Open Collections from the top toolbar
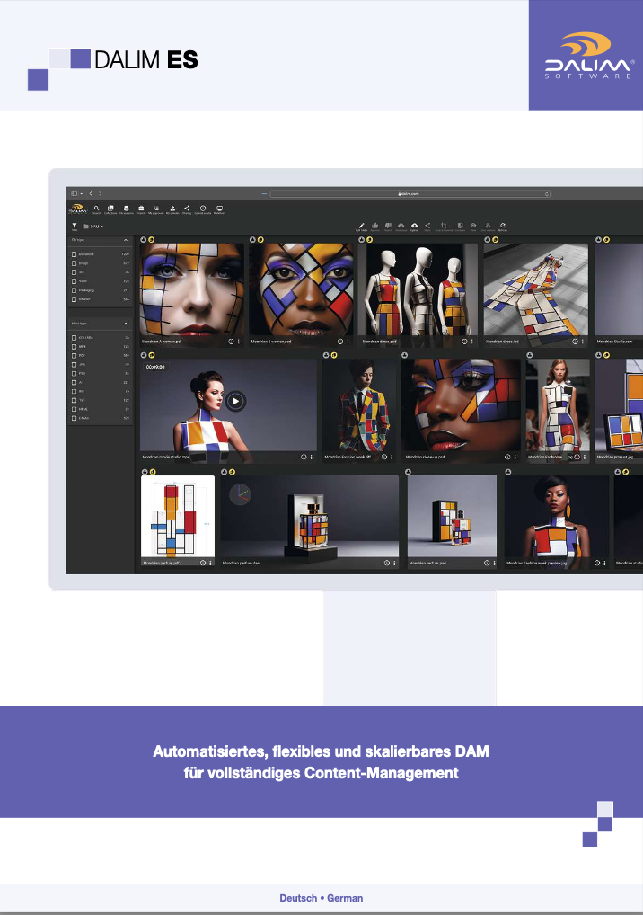 (x=110, y=209)
